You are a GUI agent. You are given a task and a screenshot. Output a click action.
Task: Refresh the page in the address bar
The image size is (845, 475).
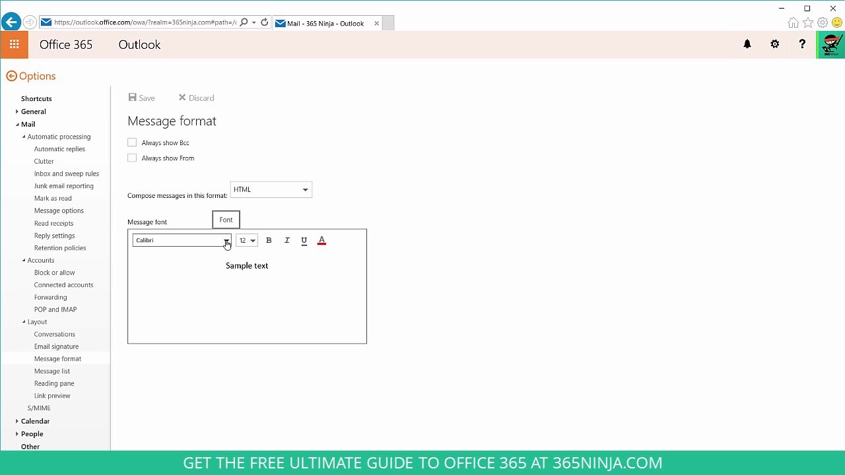point(264,22)
